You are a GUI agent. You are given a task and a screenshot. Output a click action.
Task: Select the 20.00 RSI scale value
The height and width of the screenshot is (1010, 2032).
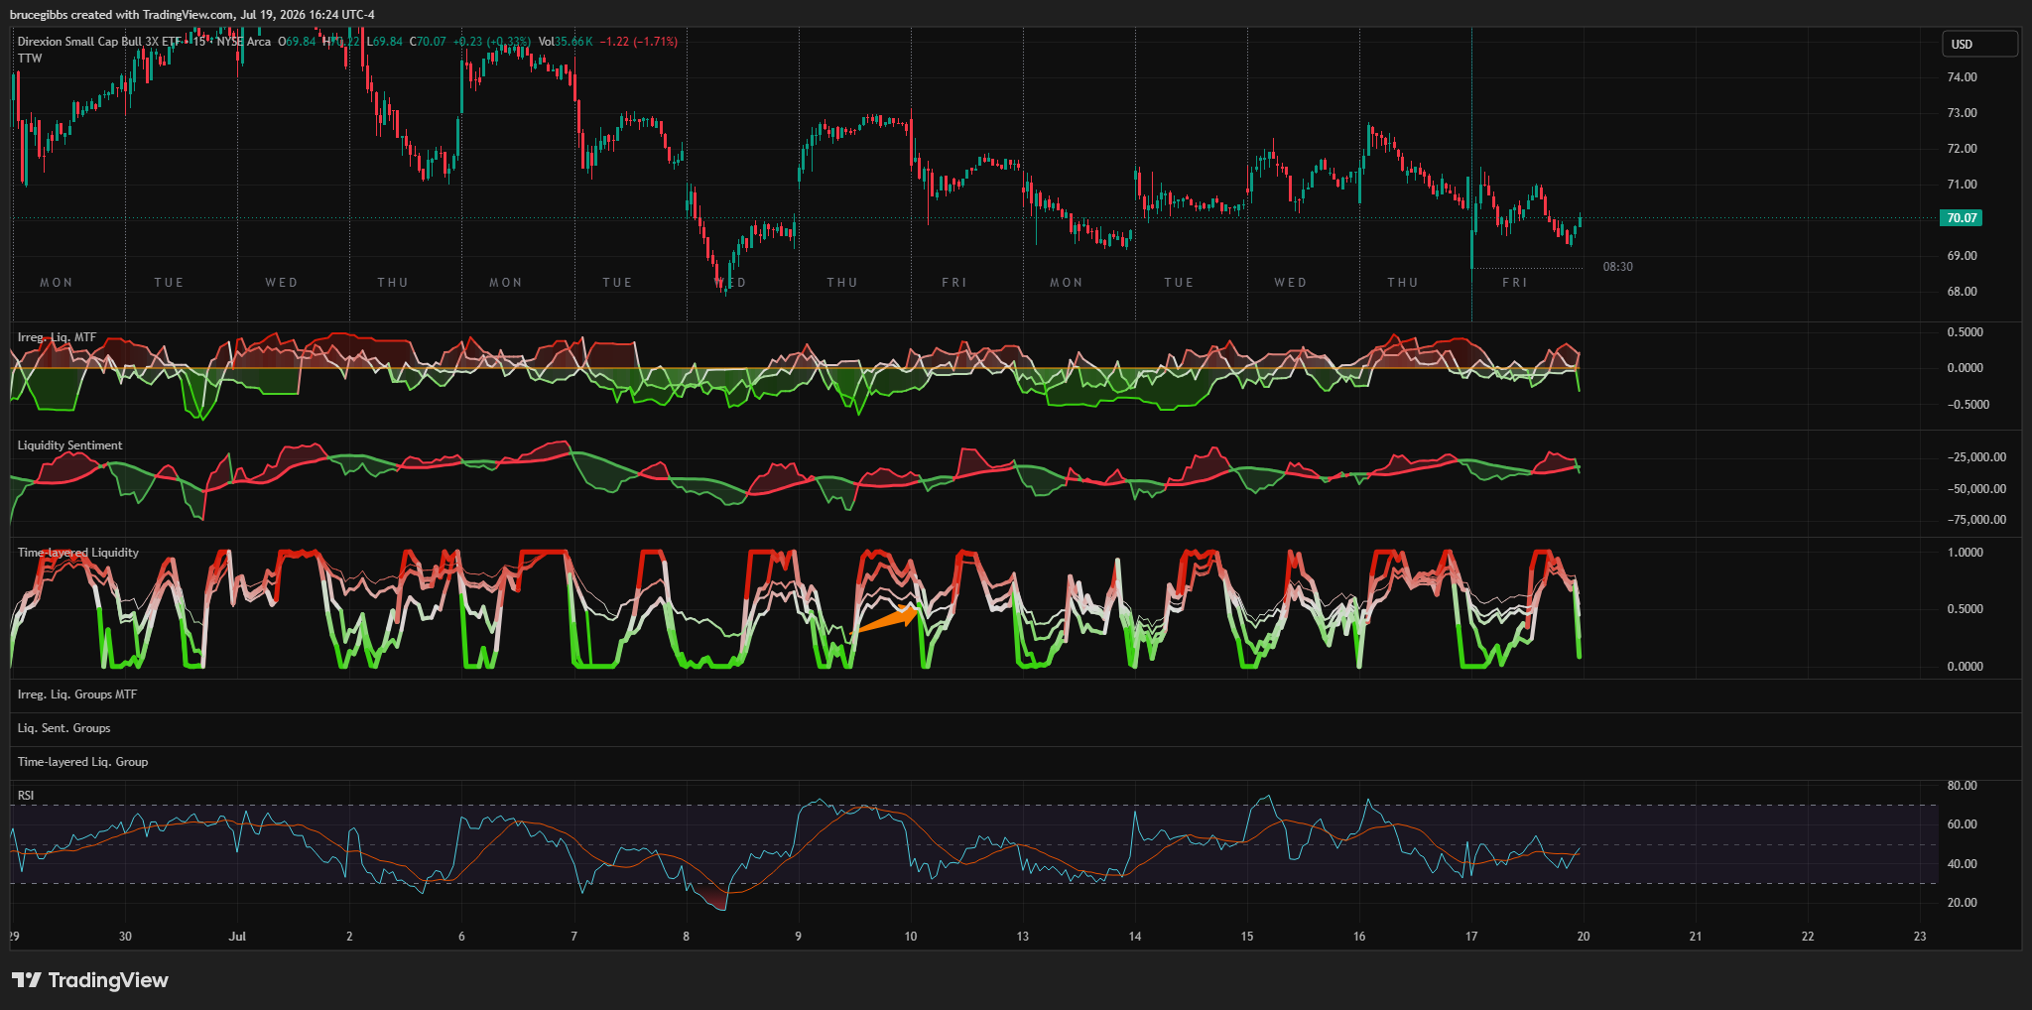click(x=1962, y=903)
